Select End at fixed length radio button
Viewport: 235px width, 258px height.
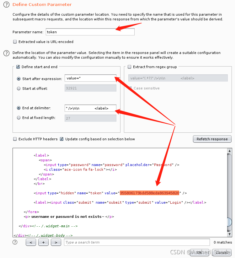pos(19,118)
